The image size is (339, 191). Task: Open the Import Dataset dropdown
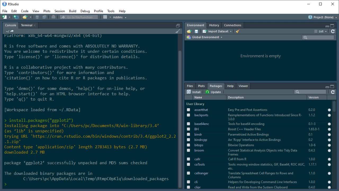(217, 31)
